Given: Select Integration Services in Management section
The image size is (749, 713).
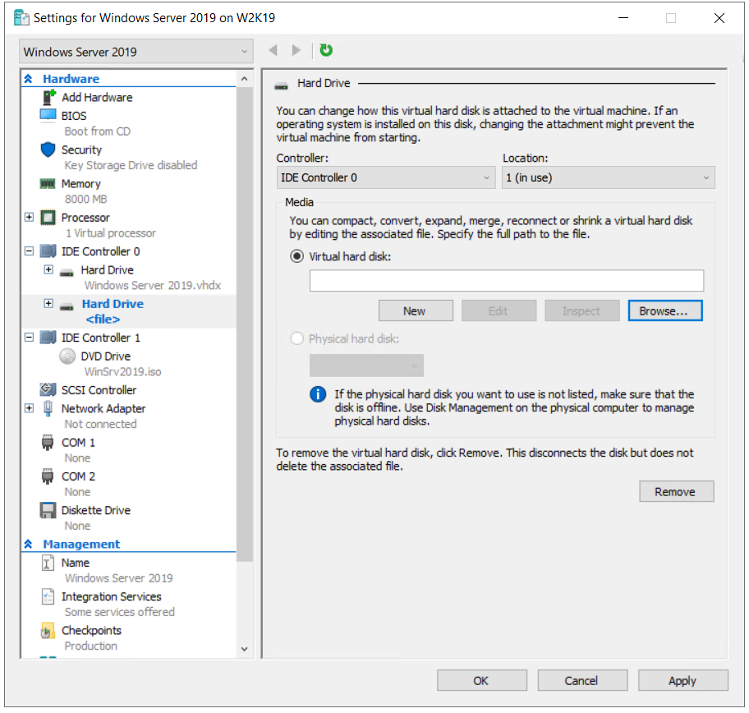Looking at the screenshot, I should pos(111,596).
